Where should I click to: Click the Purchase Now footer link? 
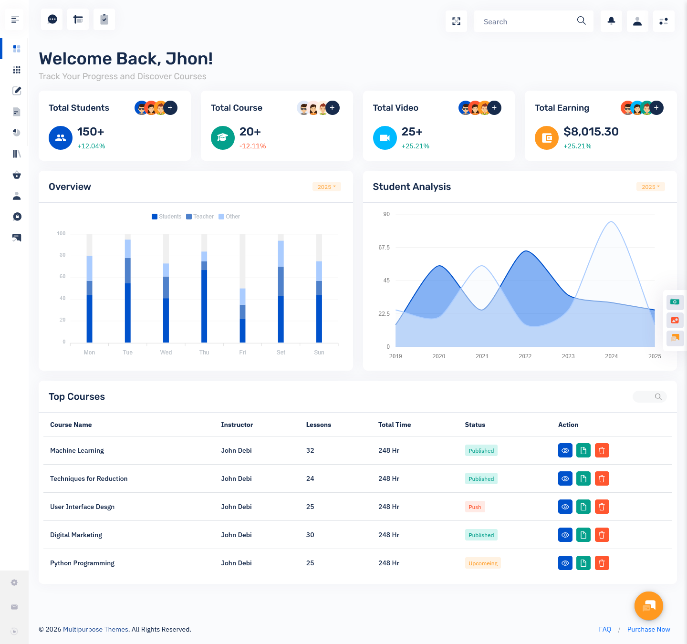[x=648, y=629]
